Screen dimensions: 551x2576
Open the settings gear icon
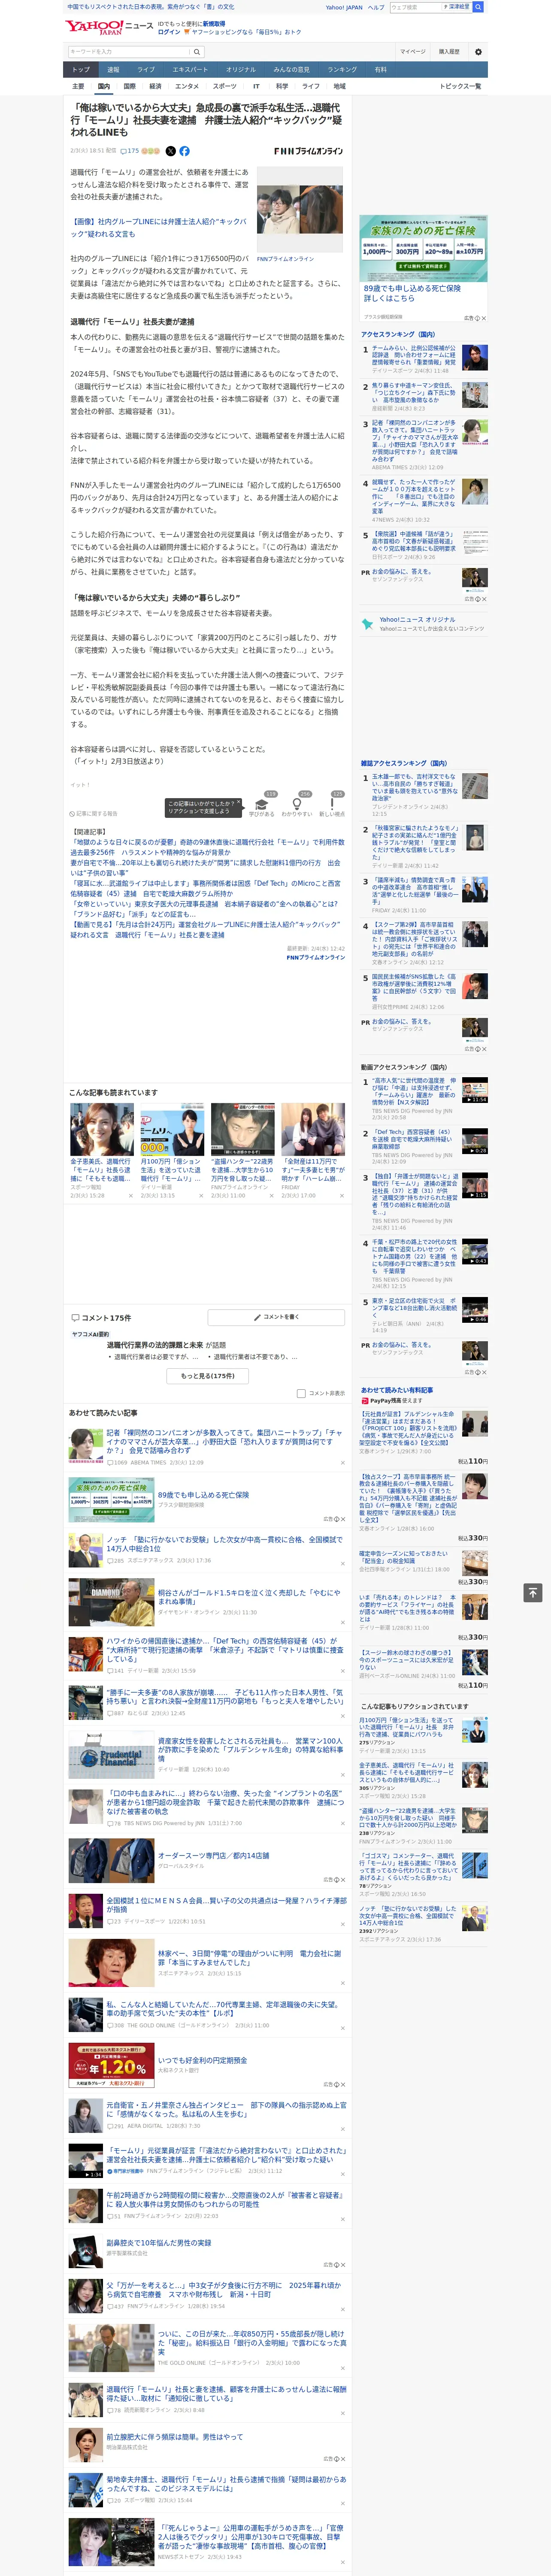478,51
